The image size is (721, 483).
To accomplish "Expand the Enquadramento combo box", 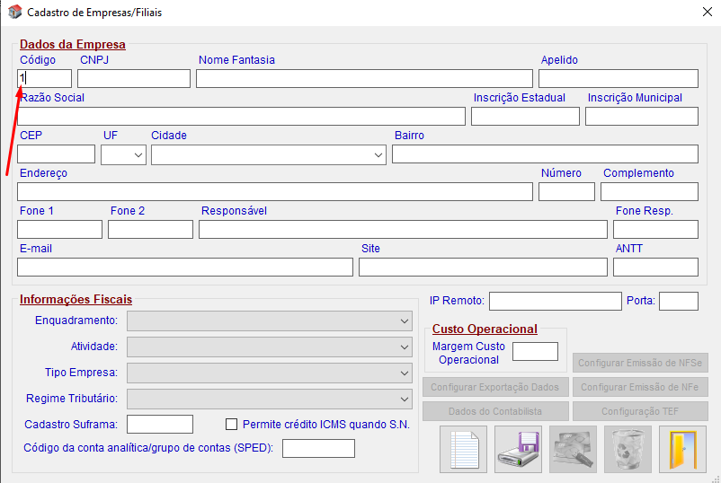I will (270, 321).
